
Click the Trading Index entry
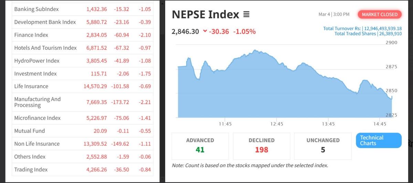[31, 170]
